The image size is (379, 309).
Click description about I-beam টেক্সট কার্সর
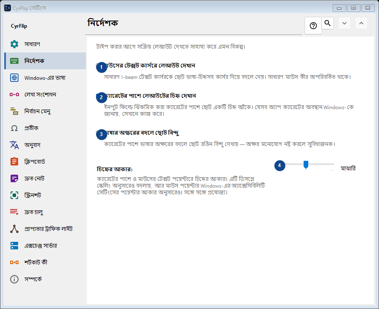(x=227, y=77)
